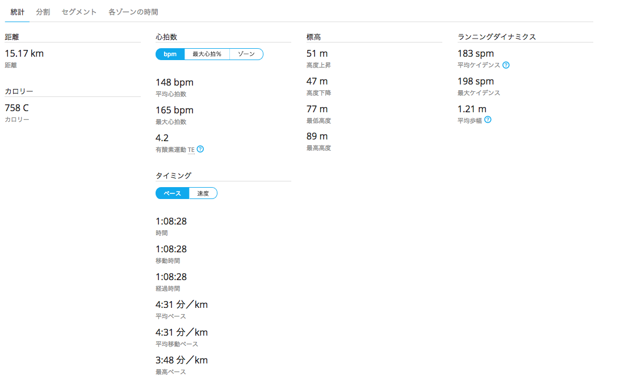Click the 148 bpm average heart rate
The height and width of the screenshot is (385, 641).
point(174,82)
